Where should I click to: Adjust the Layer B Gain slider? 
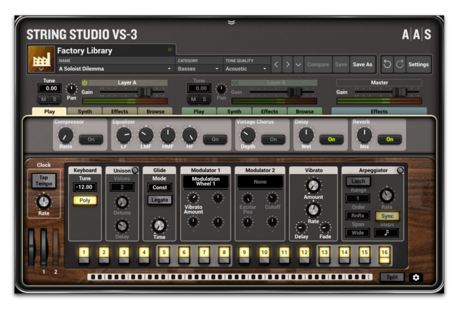click(294, 92)
